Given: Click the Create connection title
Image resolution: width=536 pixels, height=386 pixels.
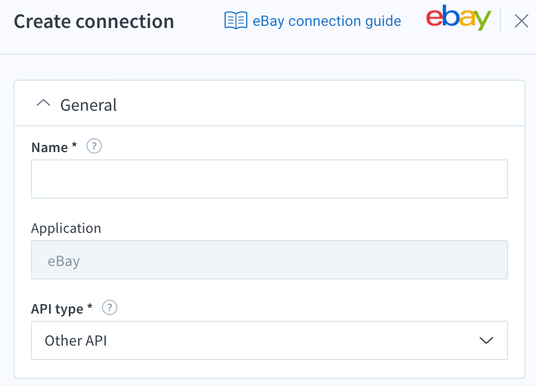Looking at the screenshot, I should (x=94, y=22).
